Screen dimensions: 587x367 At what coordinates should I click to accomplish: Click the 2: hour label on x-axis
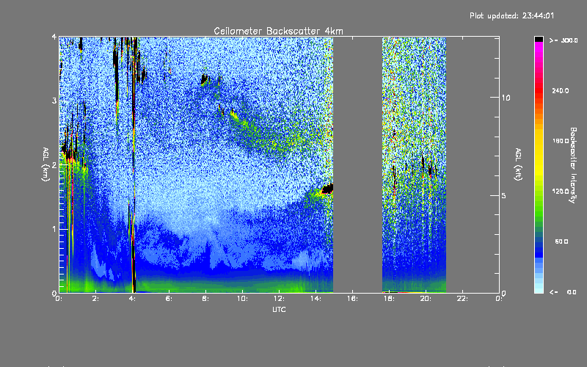pos(95,299)
